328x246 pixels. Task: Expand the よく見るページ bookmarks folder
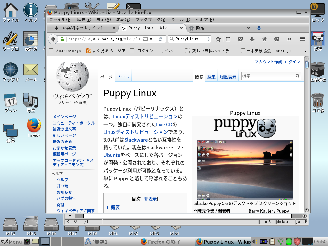106,51
